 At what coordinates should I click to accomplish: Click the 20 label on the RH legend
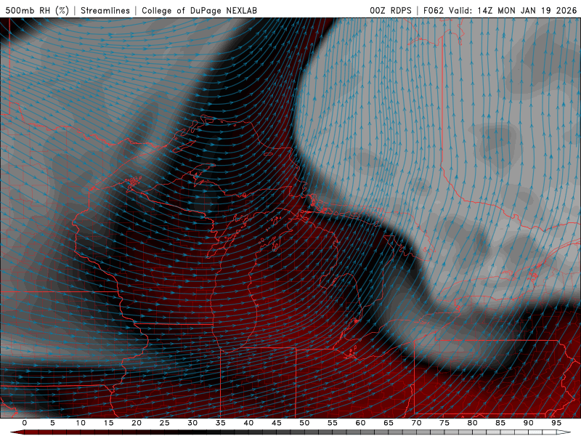tap(137, 423)
